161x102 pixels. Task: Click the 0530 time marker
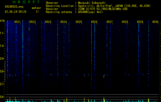(x=155, y=22)
